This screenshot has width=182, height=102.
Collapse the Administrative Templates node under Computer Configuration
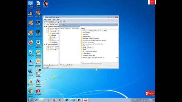click(x=47, y=32)
